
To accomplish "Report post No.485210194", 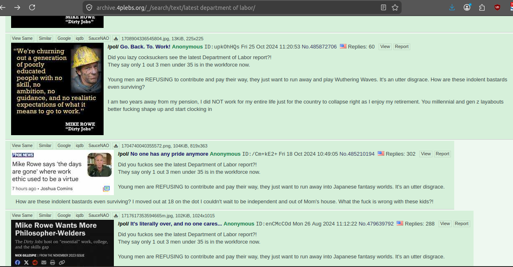I will click(x=442, y=154).
